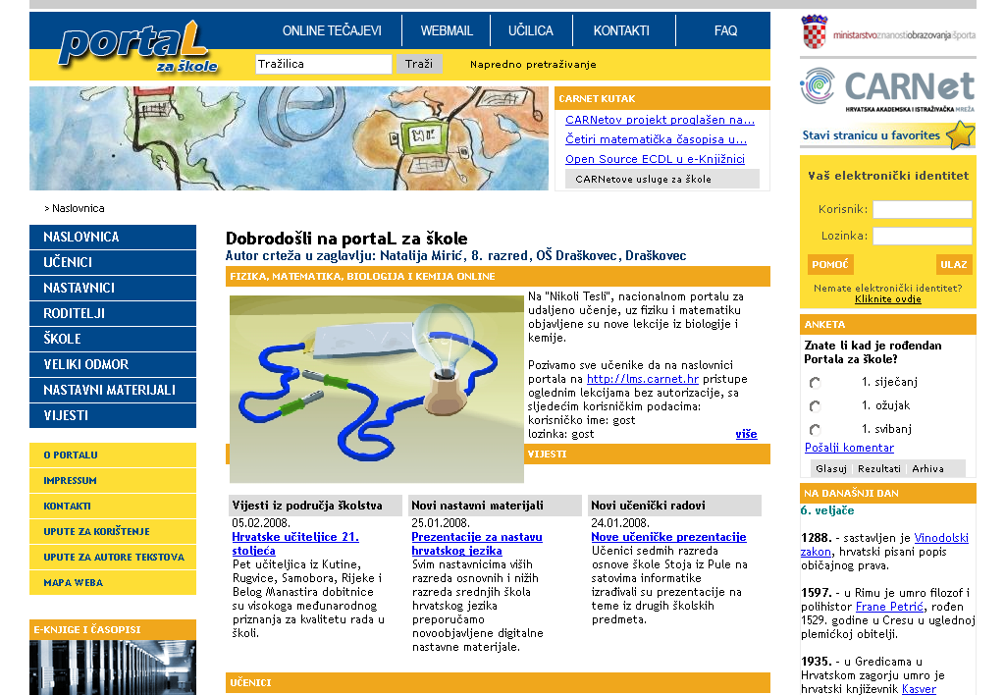Screen dimensions: 1005x695
Task: Select the '1. siječanj' poll option
Action: (815, 383)
